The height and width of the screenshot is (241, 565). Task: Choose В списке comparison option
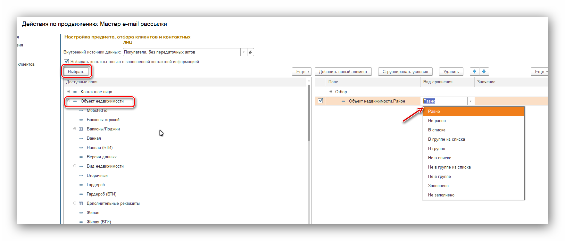(x=474, y=130)
